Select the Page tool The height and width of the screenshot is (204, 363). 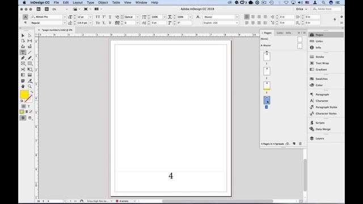23,41
